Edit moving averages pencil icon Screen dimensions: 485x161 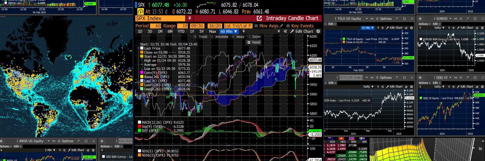pos(281,26)
